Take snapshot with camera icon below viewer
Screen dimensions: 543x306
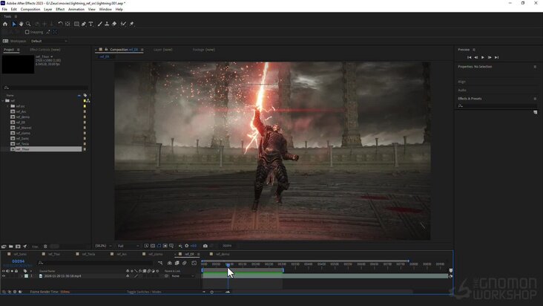(x=205, y=246)
